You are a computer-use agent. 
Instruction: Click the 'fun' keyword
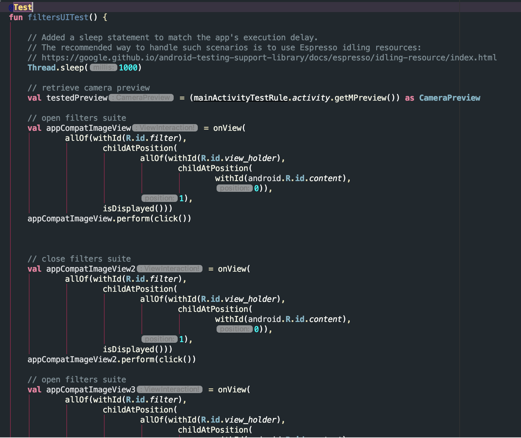click(16, 17)
